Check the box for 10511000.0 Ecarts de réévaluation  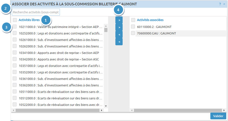(14, 91)
